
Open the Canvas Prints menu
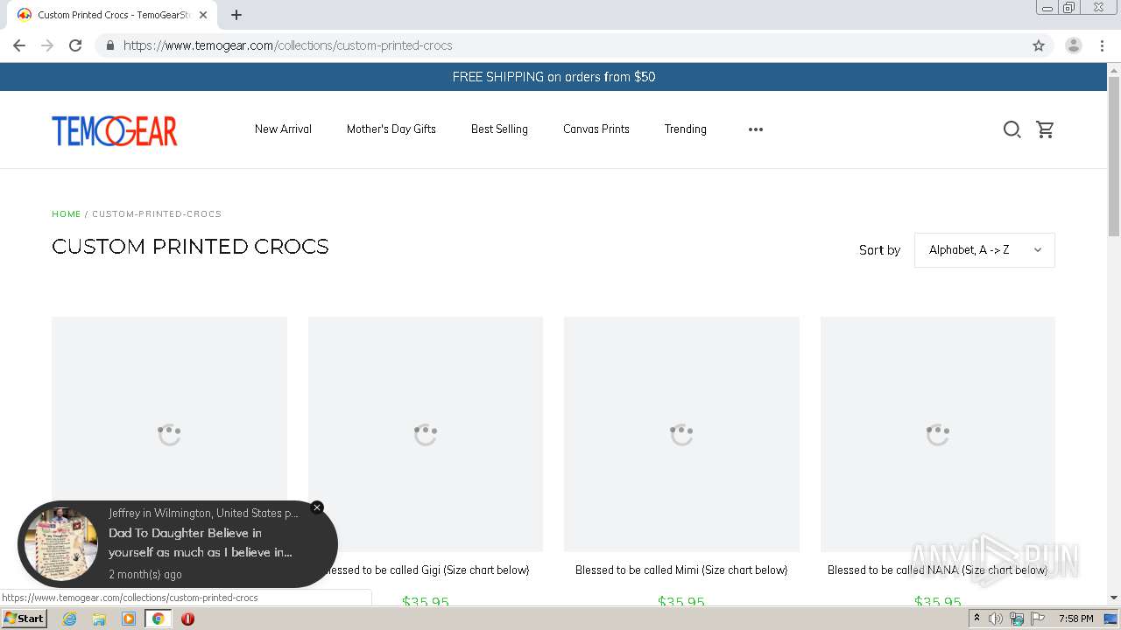coord(596,129)
